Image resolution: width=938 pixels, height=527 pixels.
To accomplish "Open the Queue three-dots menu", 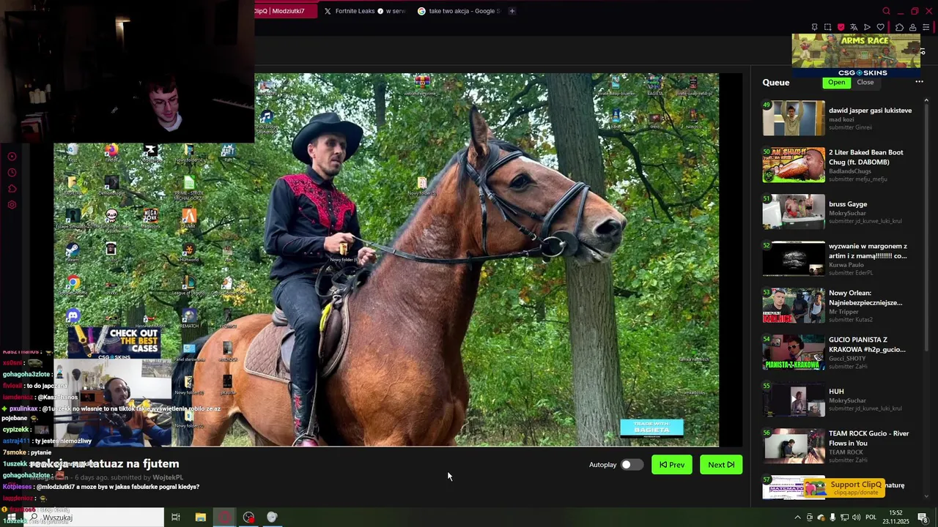I will point(919,82).
